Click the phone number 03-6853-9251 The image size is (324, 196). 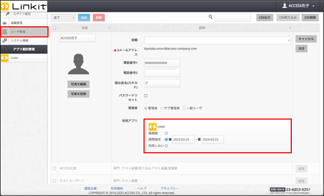click(298, 190)
